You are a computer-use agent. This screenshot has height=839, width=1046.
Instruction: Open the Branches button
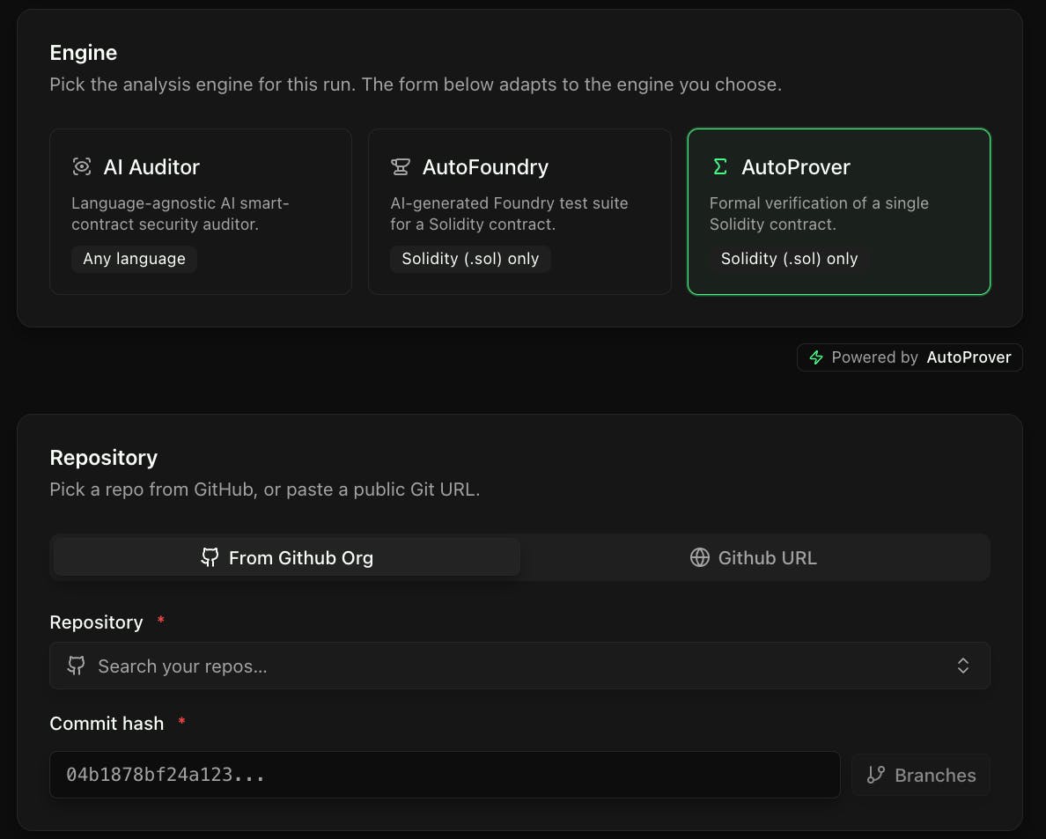coord(921,775)
